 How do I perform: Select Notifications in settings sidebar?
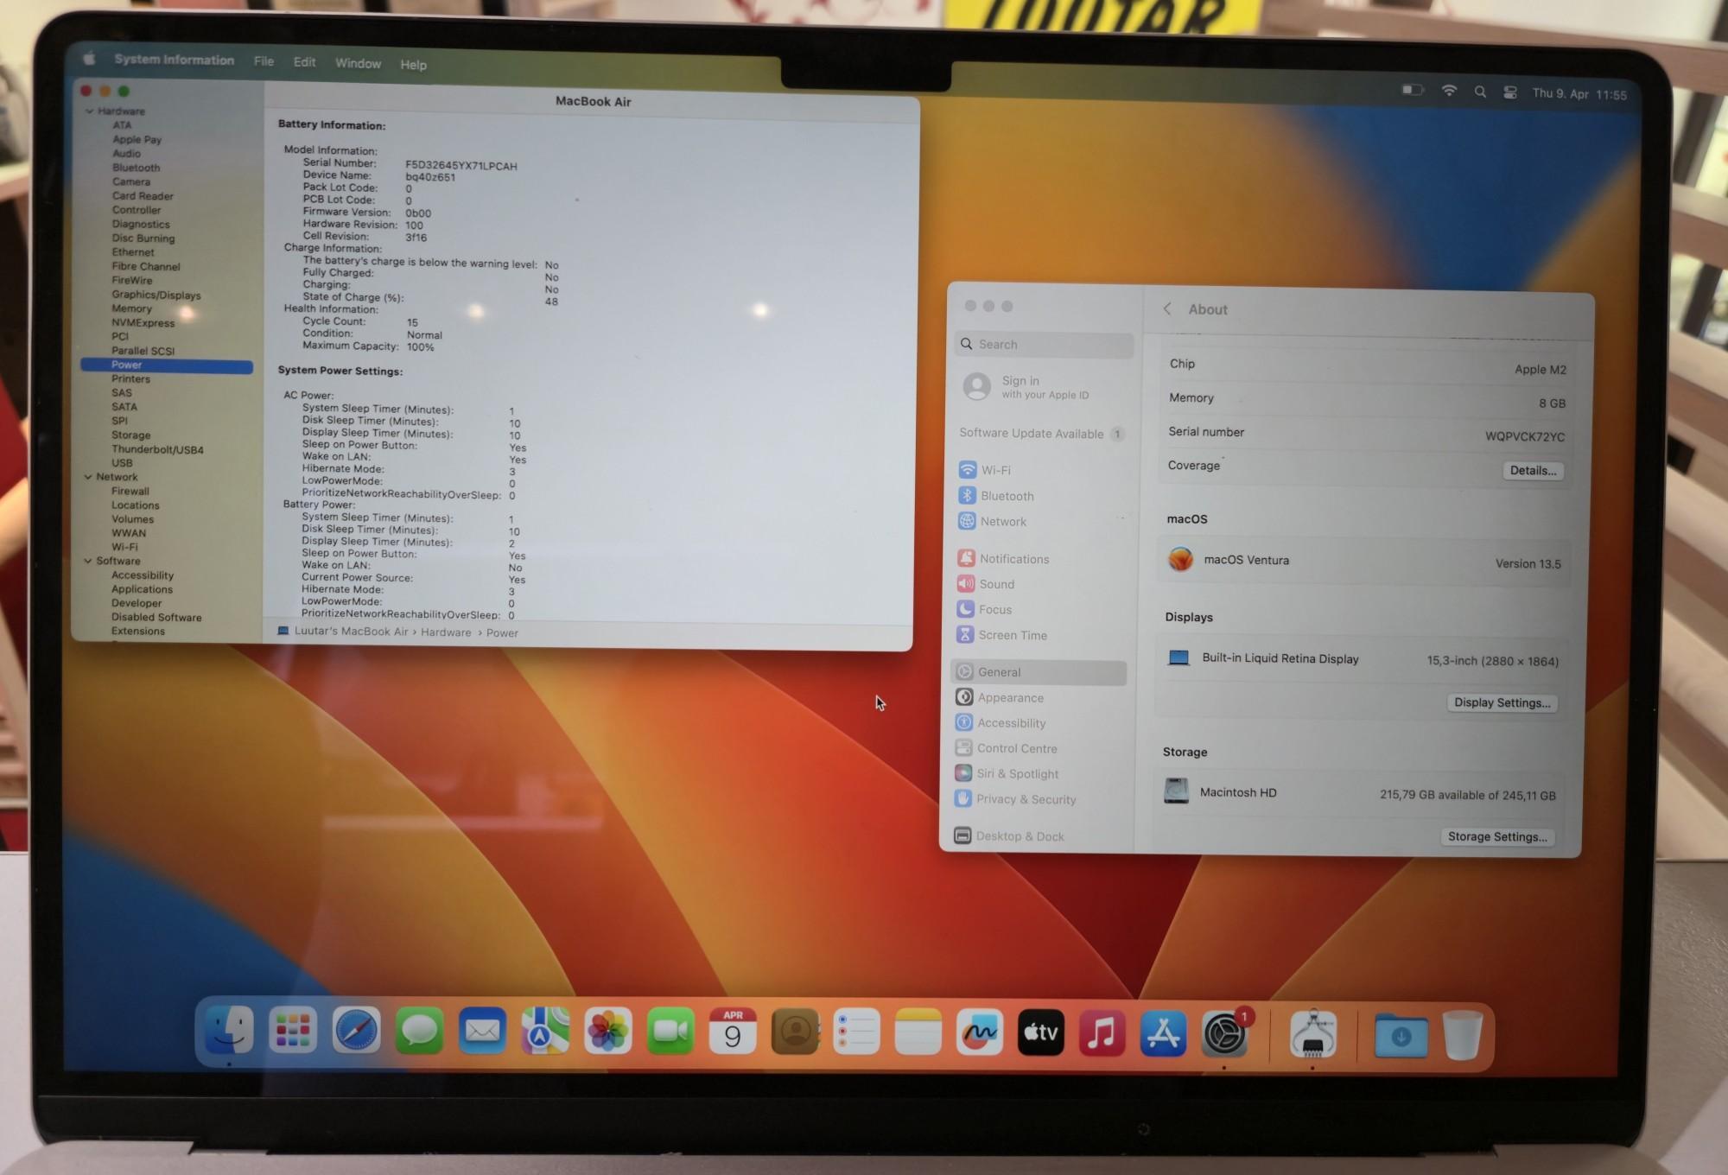coord(1013,559)
